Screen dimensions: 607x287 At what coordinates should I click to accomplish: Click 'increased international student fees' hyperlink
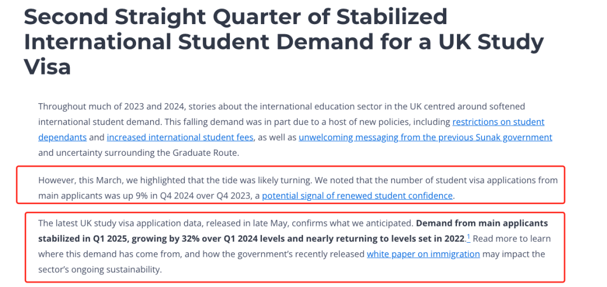point(180,137)
